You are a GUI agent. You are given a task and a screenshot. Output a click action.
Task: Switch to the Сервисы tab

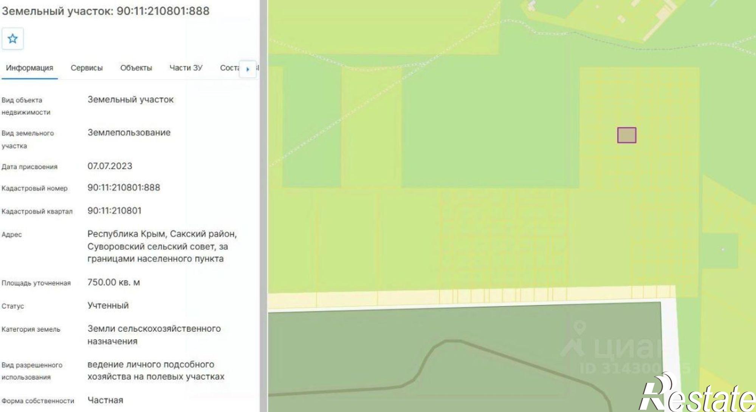pos(87,68)
